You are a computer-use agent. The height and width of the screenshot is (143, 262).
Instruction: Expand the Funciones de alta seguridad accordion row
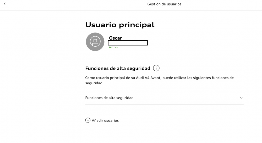pos(165,98)
